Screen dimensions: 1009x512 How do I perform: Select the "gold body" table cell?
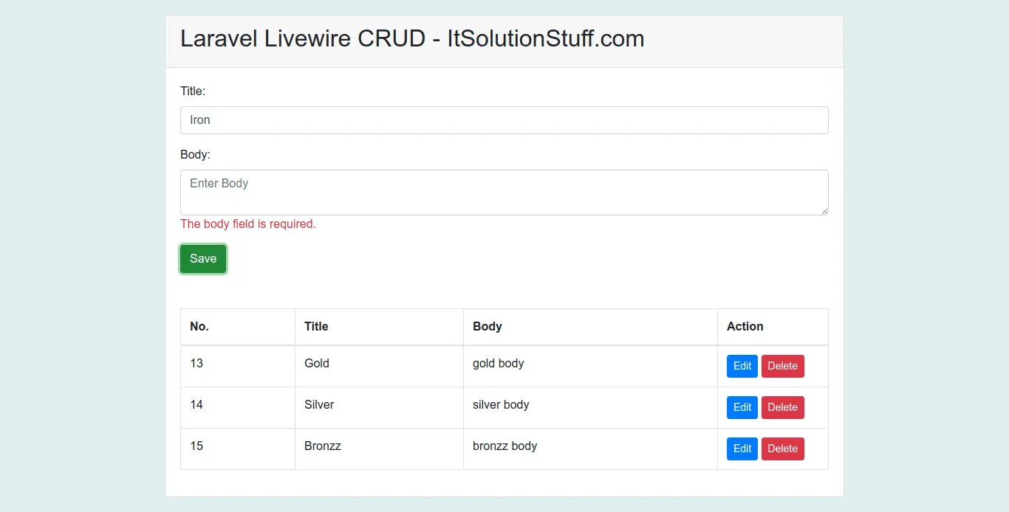pos(498,363)
